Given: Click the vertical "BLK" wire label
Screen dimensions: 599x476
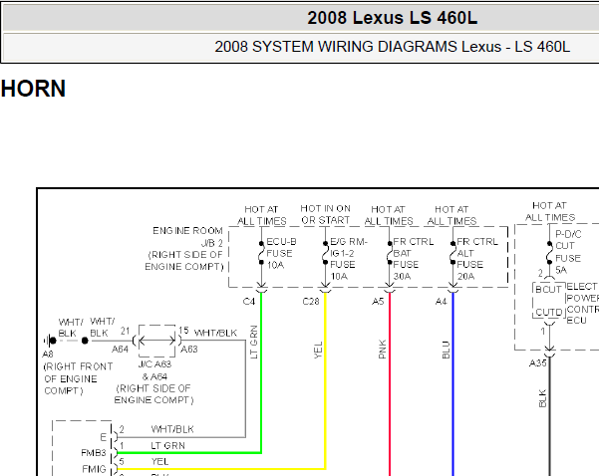Looking at the screenshot, I should [x=542, y=398].
